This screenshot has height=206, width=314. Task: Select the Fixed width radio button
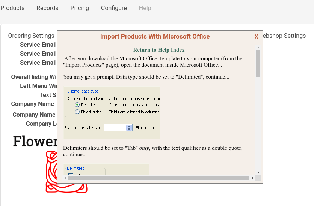point(77,112)
